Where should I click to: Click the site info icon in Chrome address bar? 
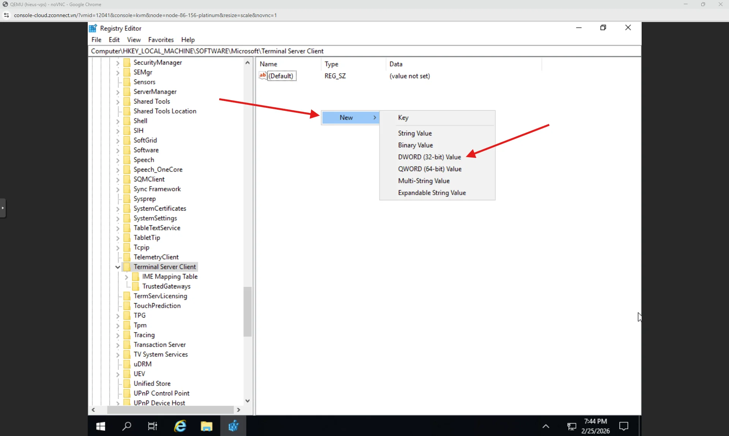[6, 15]
